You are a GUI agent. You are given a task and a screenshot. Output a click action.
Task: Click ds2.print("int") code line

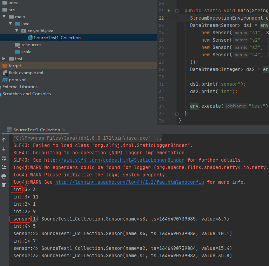coord(214,92)
